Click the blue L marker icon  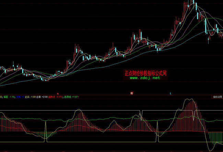[x=171, y=93]
